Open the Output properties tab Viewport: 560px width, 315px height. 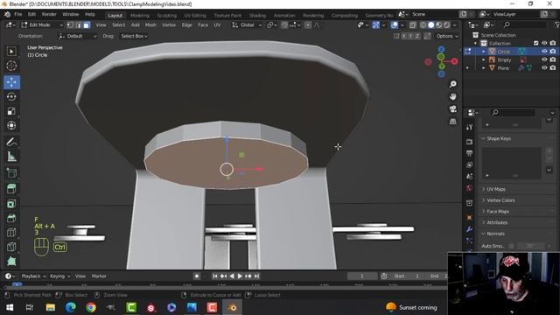(469, 153)
